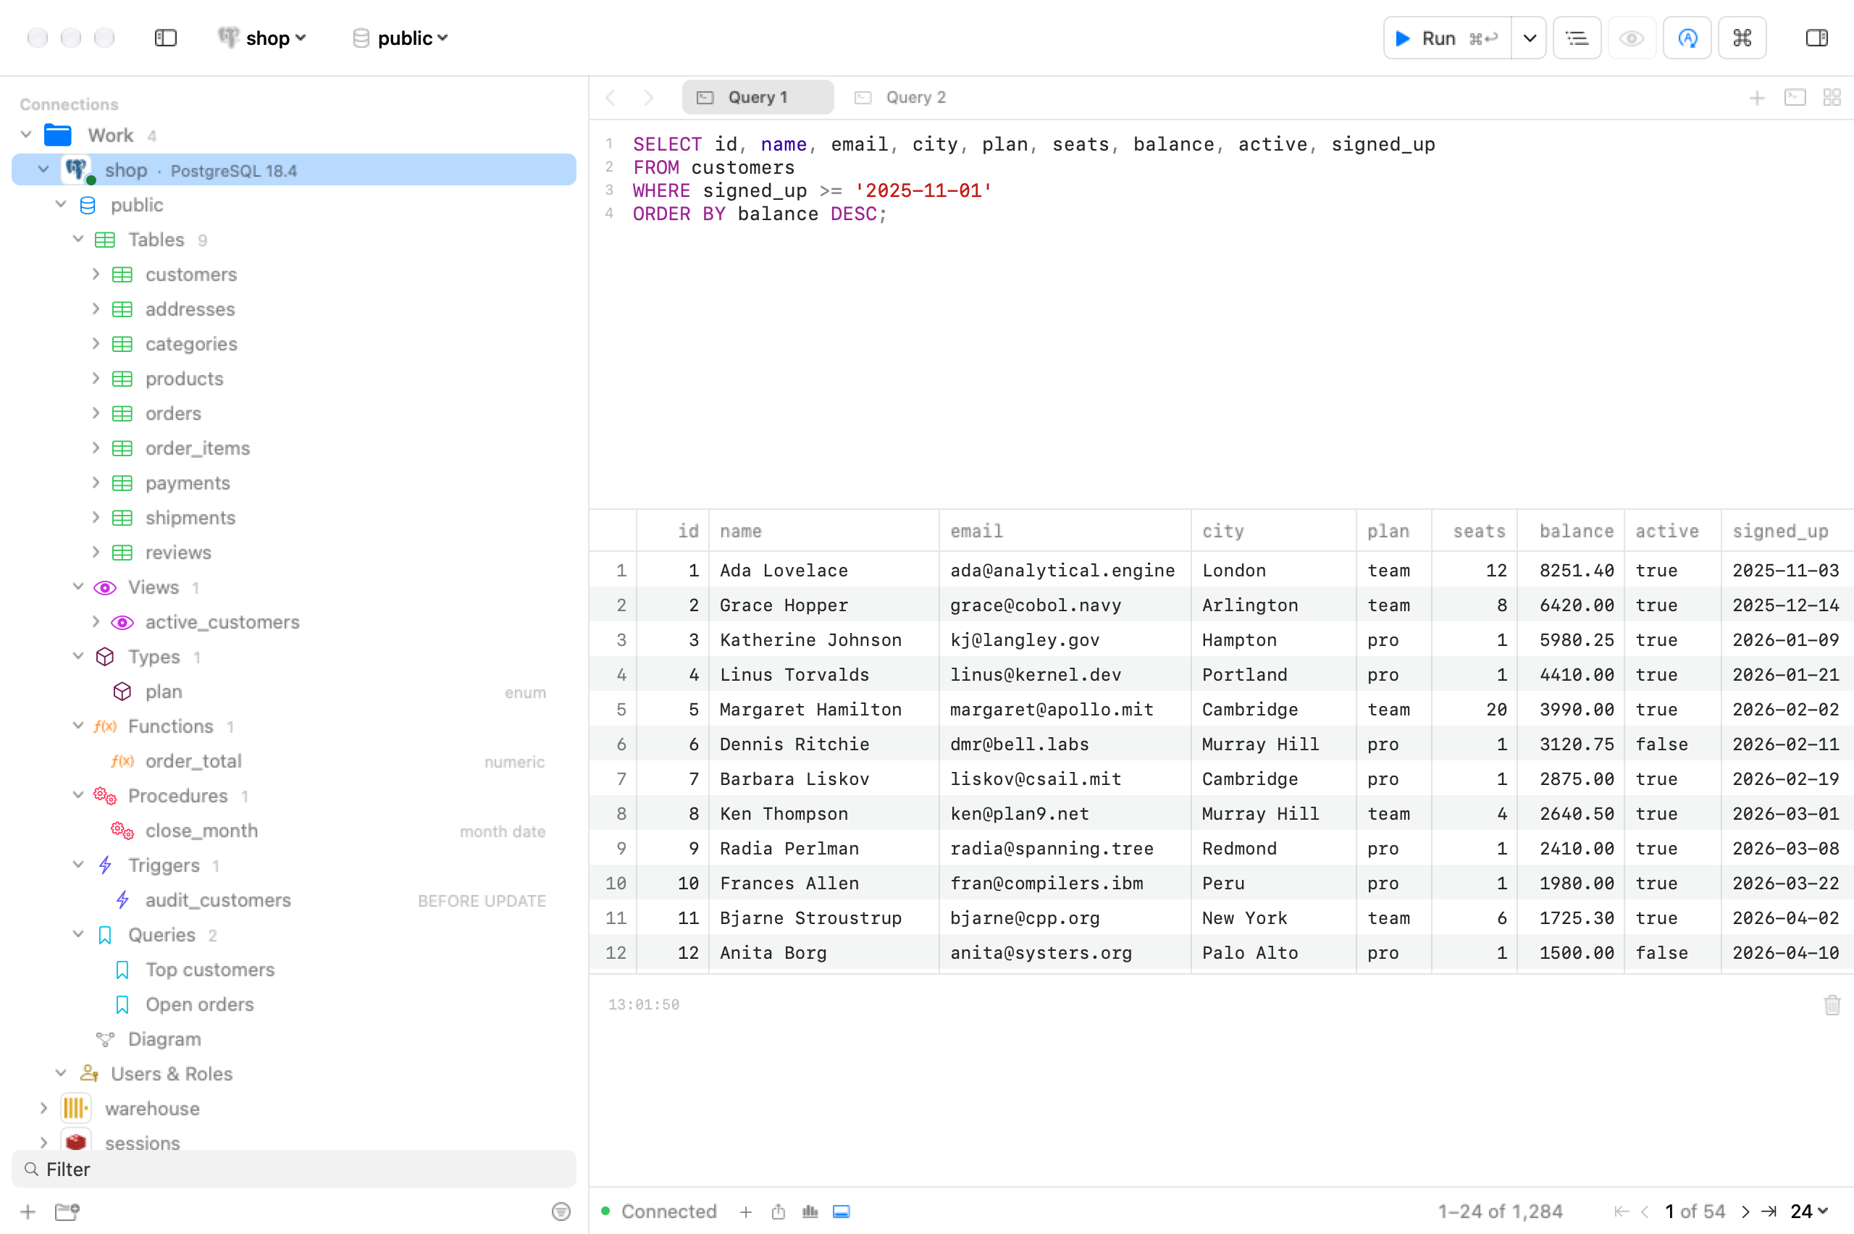Open new console tab icon
1854x1234 pixels.
tap(1795, 98)
